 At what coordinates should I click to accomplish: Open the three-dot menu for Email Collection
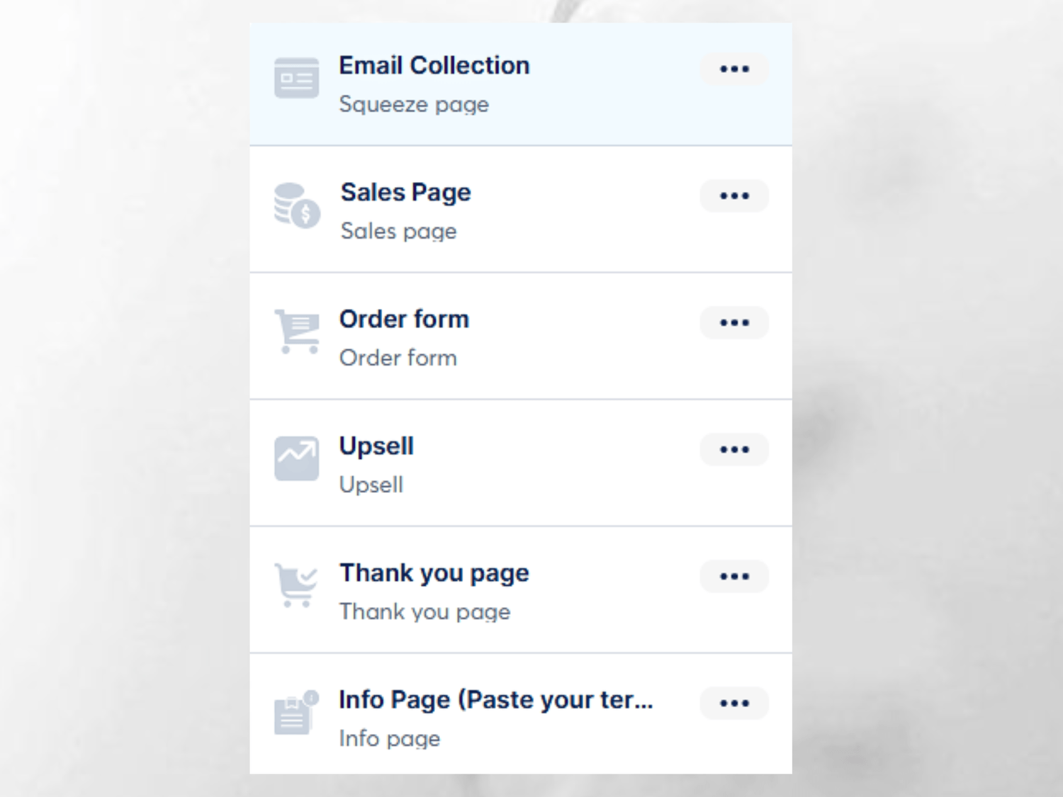pos(734,69)
